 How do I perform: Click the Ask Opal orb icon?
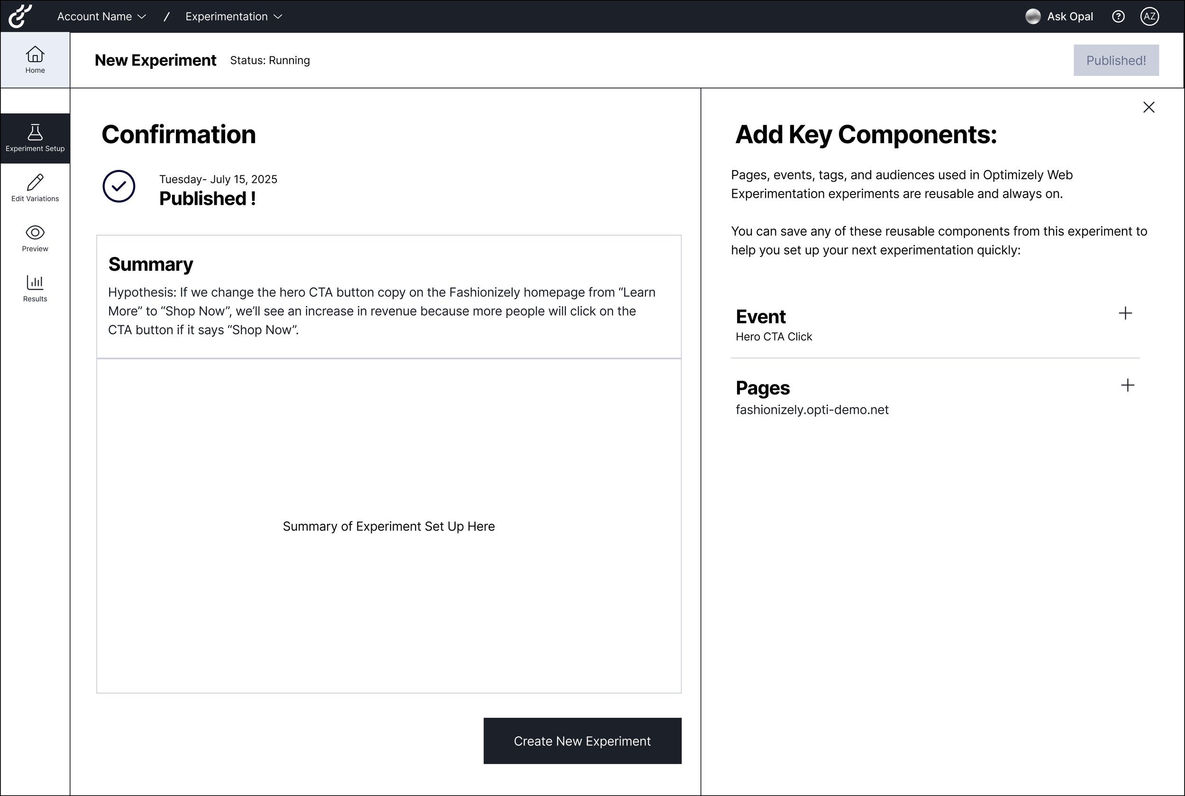(1033, 17)
